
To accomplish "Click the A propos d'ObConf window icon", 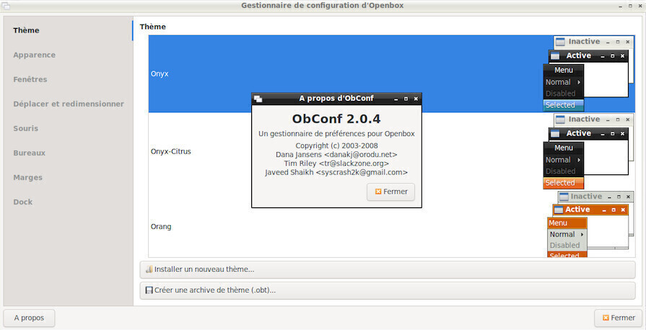I will [x=258, y=99].
